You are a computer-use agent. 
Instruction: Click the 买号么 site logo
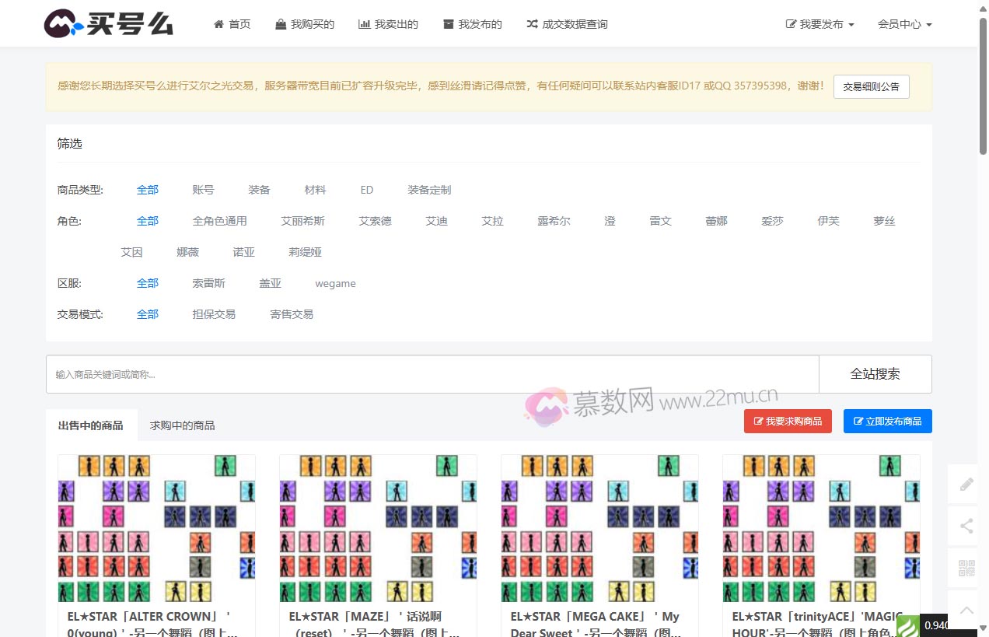pos(108,23)
